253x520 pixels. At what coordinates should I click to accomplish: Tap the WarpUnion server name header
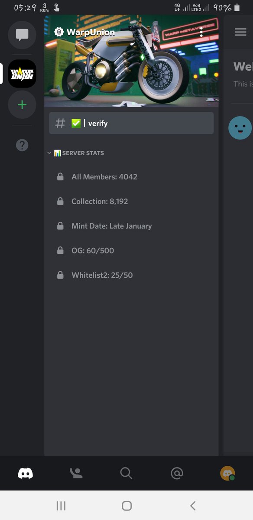tap(91, 32)
